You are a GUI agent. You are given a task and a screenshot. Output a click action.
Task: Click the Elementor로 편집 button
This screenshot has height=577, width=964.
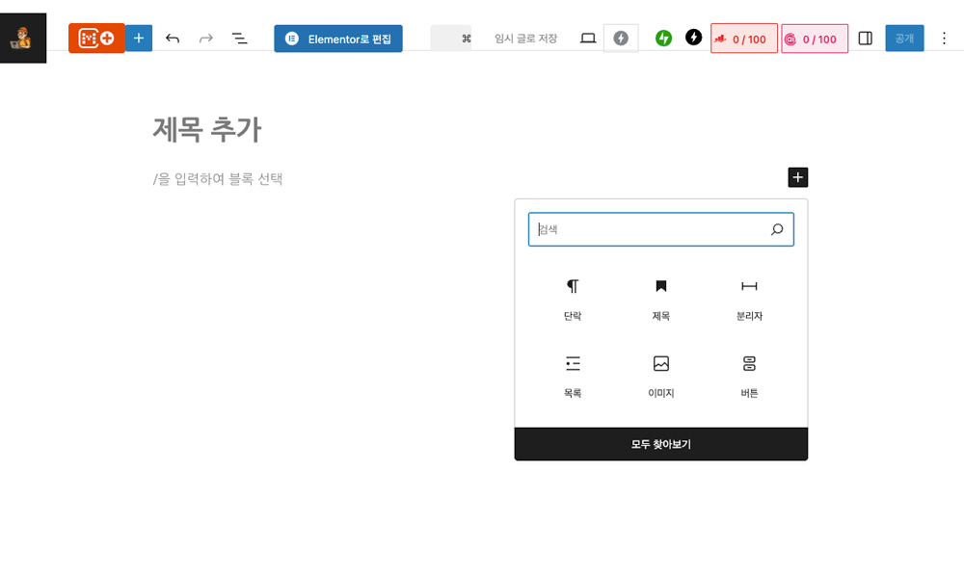click(338, 39)
